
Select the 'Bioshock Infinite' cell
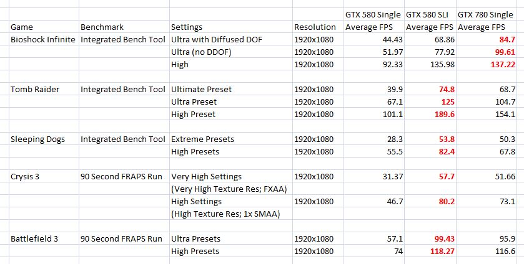44,39
